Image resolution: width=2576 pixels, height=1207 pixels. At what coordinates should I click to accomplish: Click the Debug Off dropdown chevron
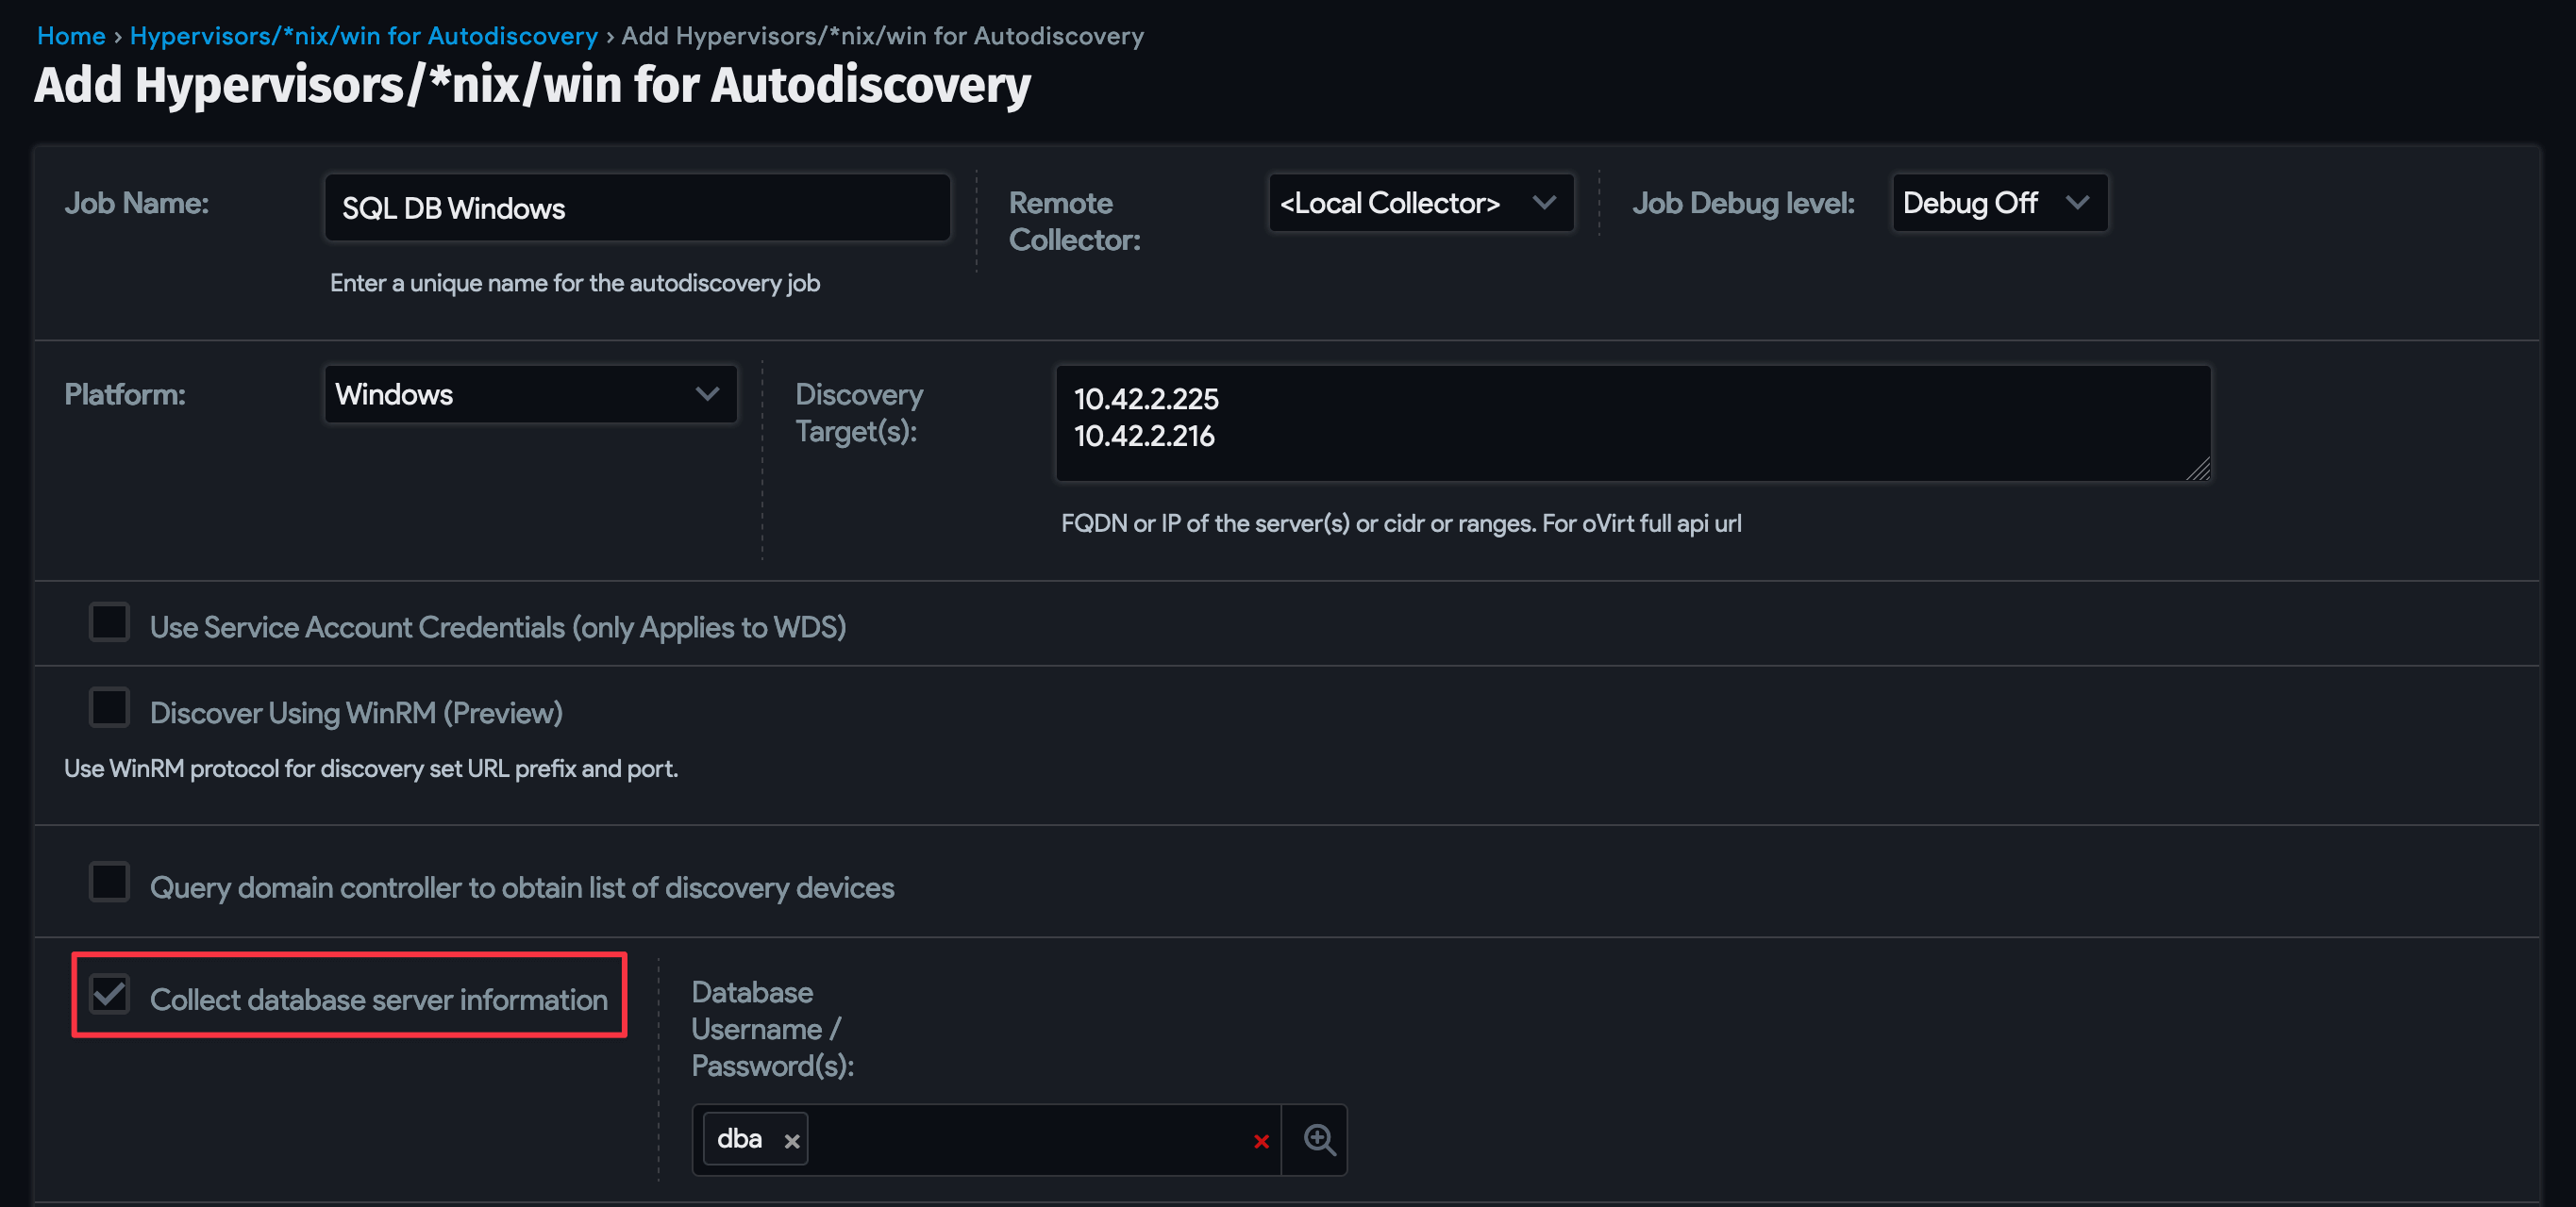click(x=2078, y=203)
